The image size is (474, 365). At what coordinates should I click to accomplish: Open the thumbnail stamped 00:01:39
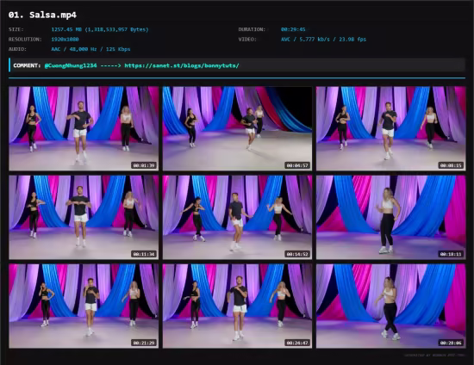pyautogui.click(x=84, y=128)
